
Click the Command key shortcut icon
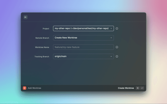click(138, 88)
